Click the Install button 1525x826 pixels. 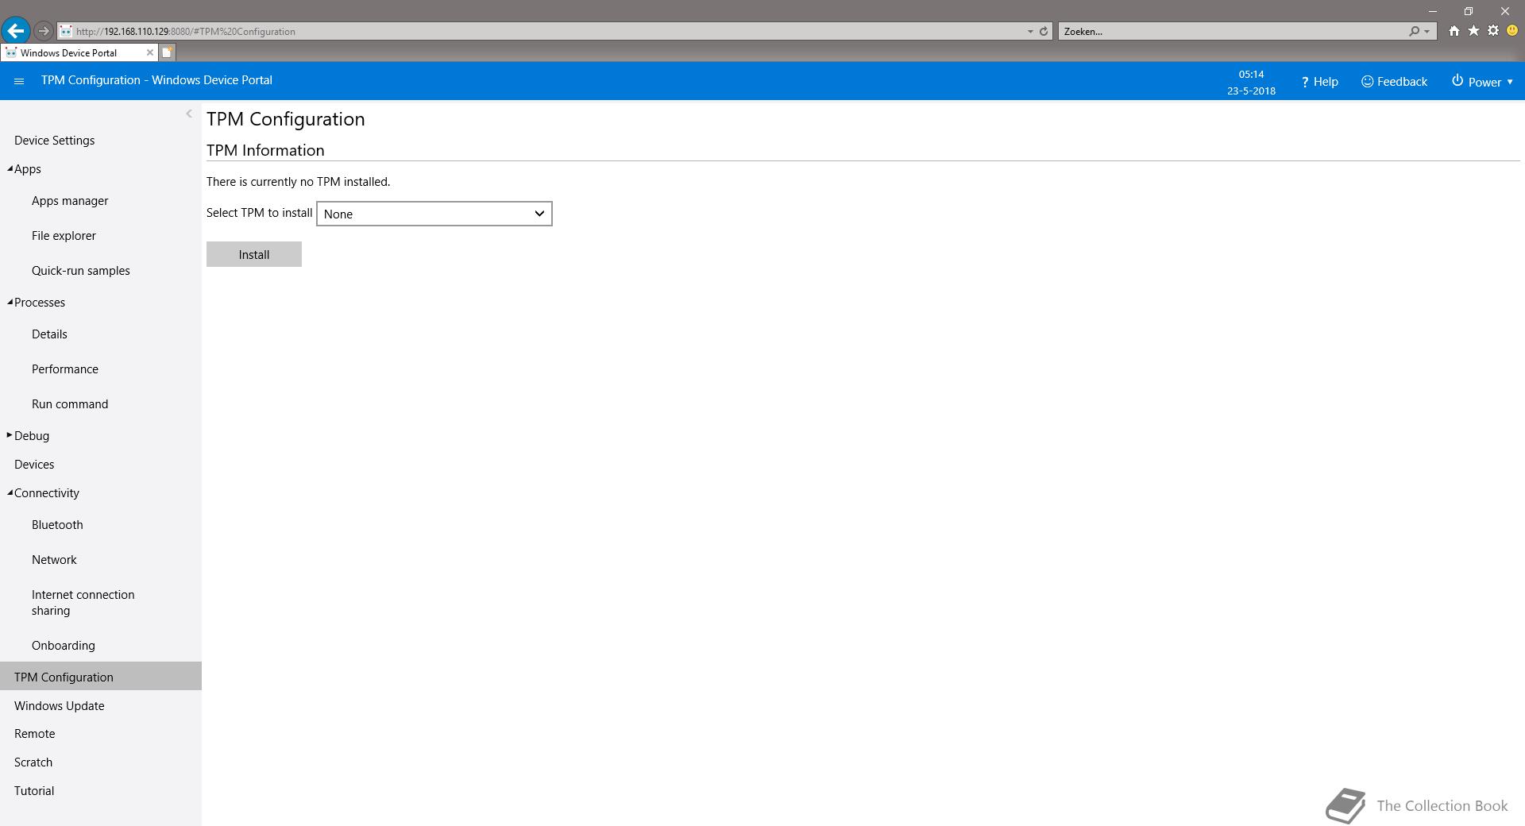click(x=254, y=254)
